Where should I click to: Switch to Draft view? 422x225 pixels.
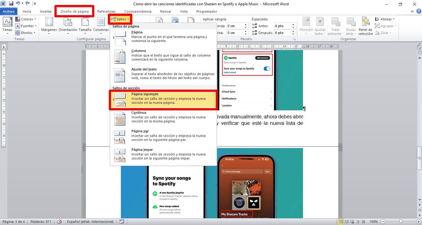point(363,222)
